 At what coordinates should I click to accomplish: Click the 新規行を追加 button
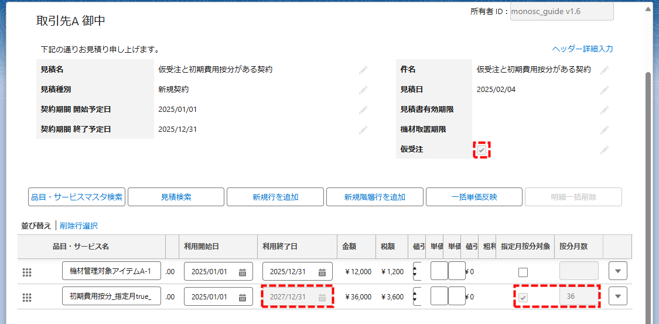click(275, 197)
